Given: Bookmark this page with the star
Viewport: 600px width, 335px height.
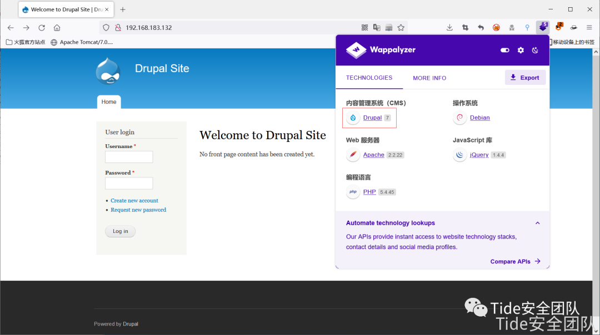Looking at the screenshot, I should [x=401, y=28].
